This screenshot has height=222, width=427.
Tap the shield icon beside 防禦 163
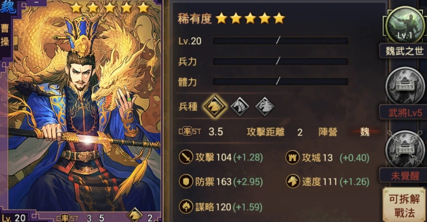click(186, 181)
